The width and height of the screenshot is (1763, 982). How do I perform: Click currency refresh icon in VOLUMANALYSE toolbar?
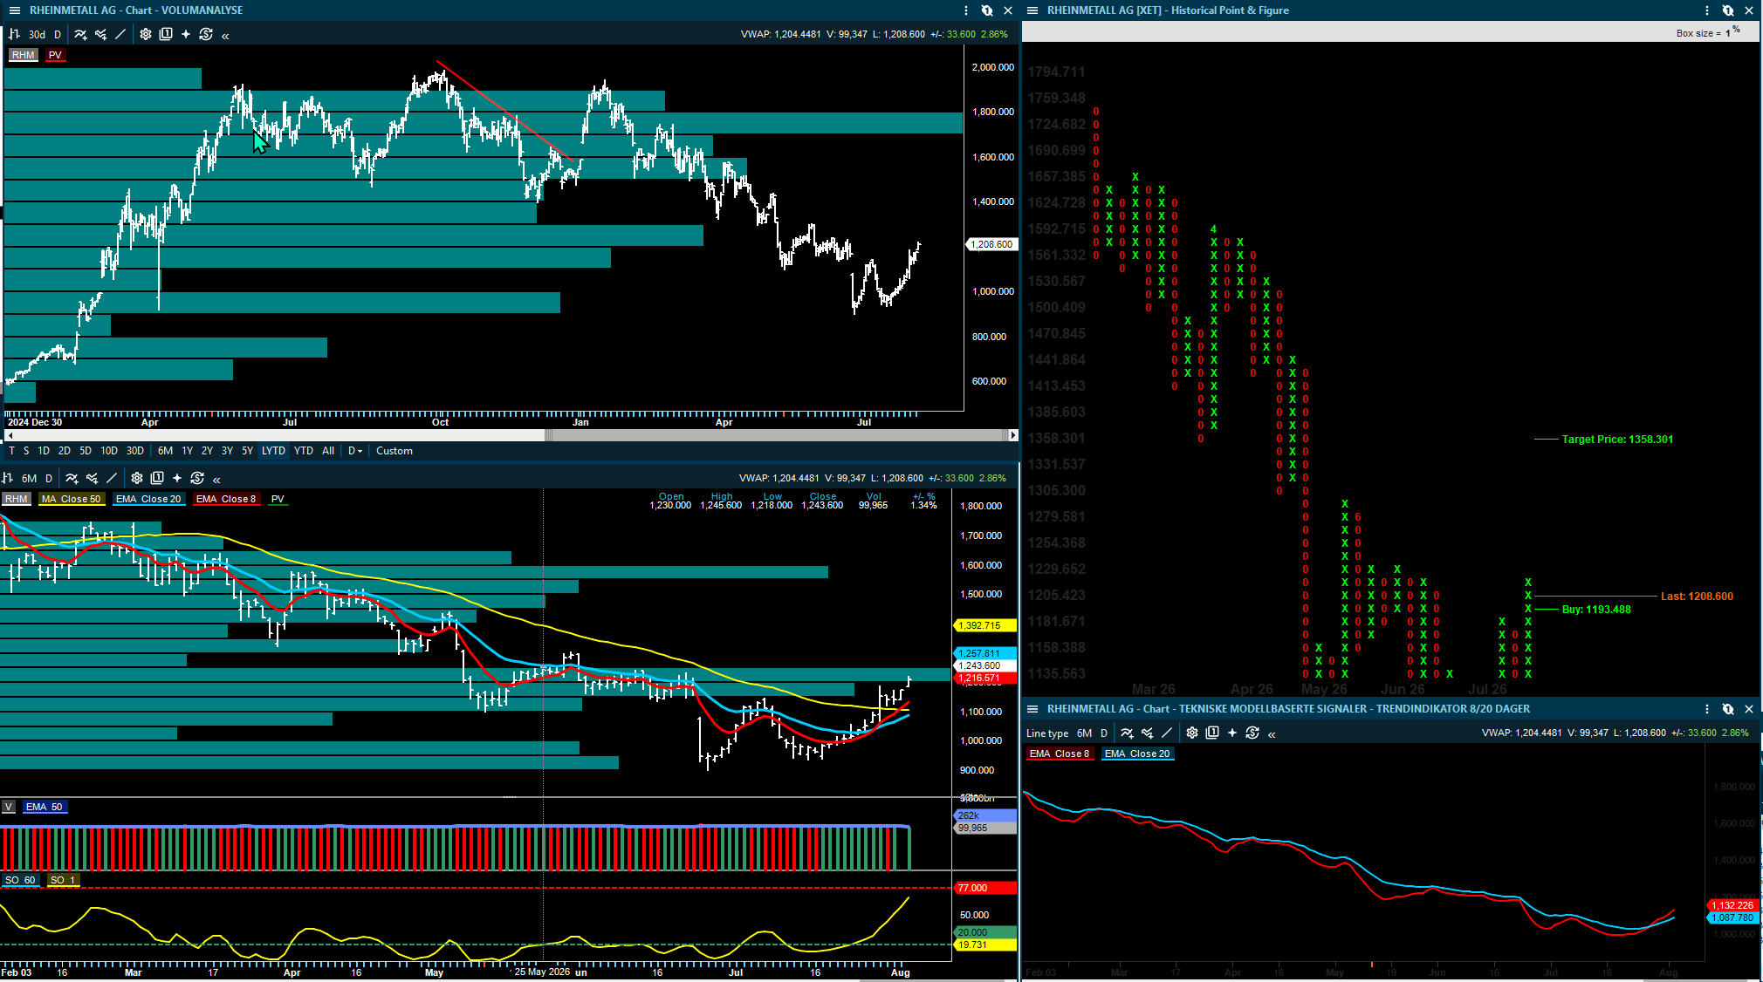coord(206,35)
